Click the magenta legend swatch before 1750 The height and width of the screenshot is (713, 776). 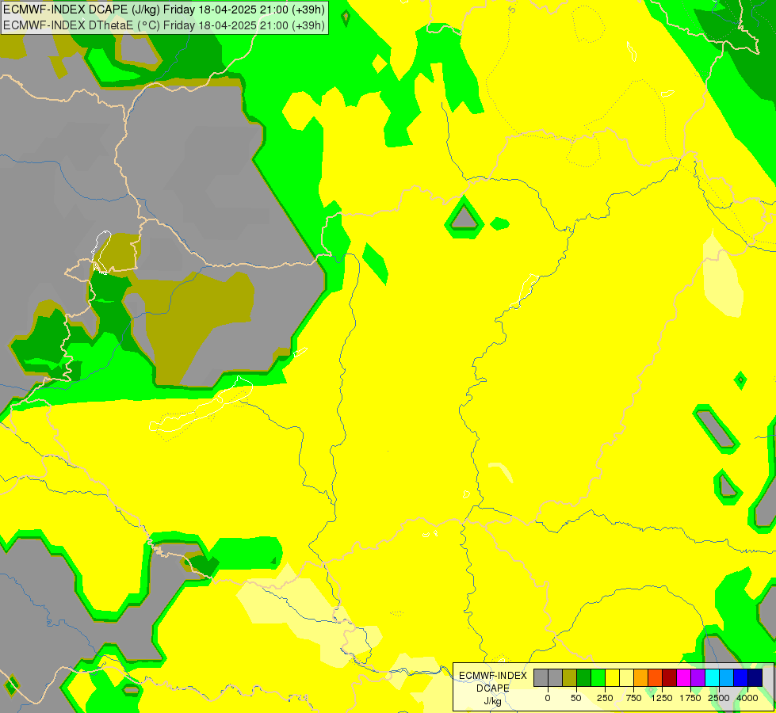point(683,678)
